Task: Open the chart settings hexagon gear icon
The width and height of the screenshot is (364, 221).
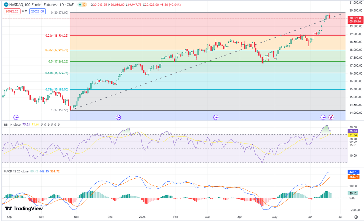Action: coord(356,217)
